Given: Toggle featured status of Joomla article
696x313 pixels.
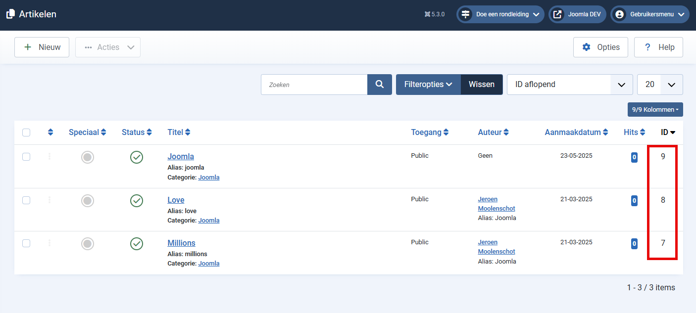Looking at the screenshot, I should pos(88,157).
